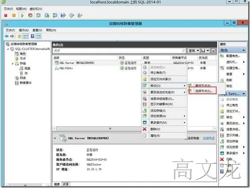Collapse the 存储 storage tree node
The image size is (250, 188).
[13, 64]
